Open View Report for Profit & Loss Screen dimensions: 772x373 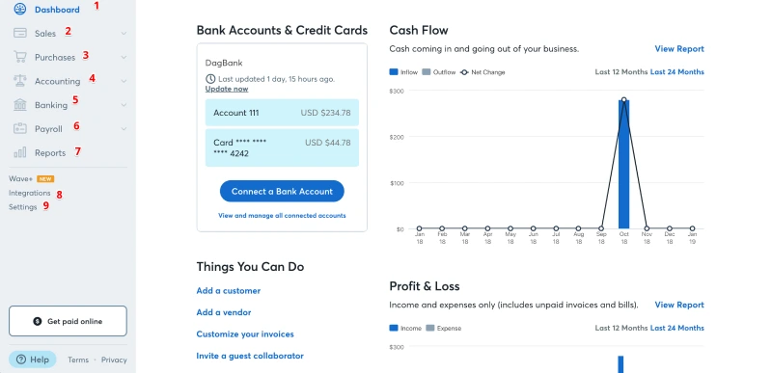pos(679,305)
